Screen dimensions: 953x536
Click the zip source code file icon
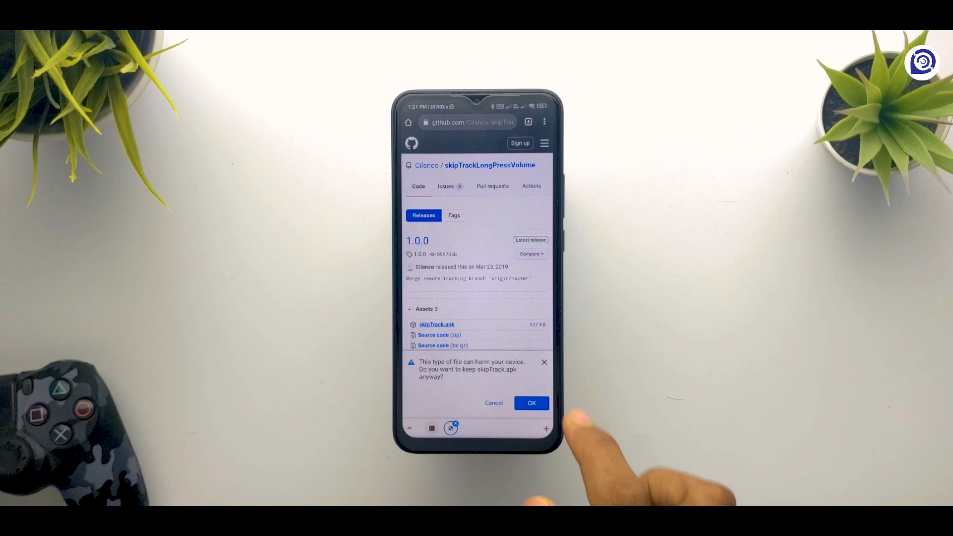(412, 335)
